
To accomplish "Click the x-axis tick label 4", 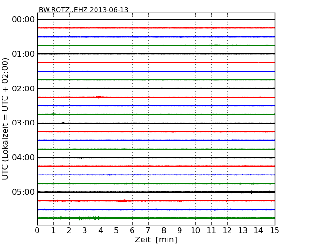I will [x=101, y=231].
